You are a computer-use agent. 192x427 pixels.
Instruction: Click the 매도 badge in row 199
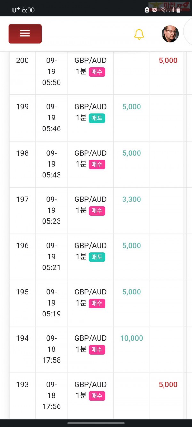point(97,118)
